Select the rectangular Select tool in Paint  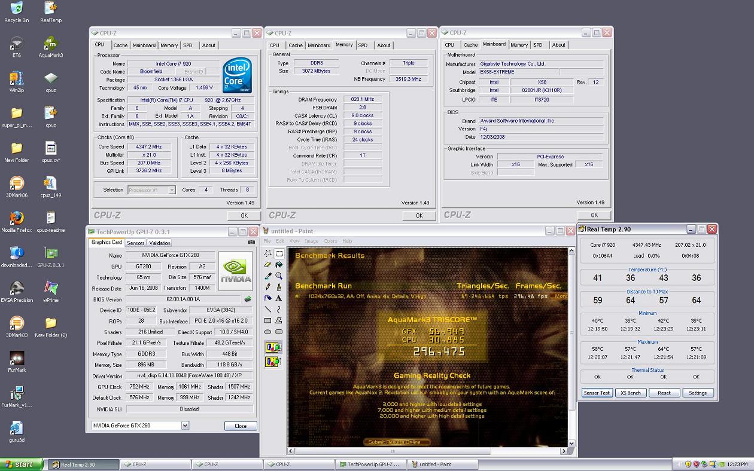click(279, 253)
